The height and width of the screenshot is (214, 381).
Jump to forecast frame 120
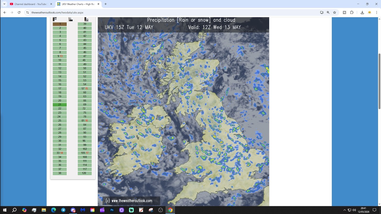(85, 173)
